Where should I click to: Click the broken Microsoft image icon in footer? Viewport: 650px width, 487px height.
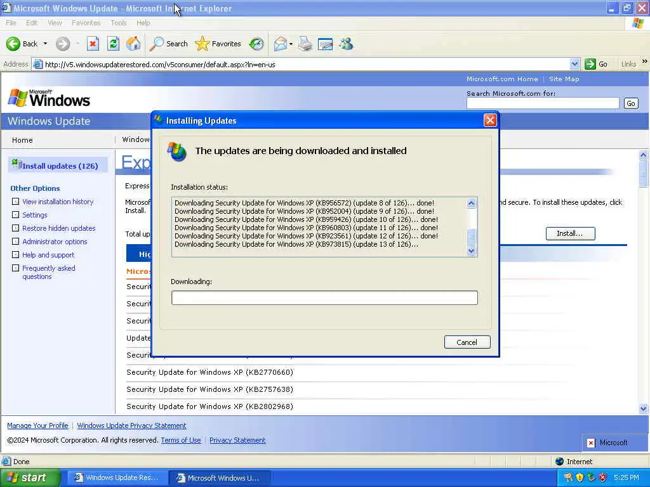click(591, 443)
